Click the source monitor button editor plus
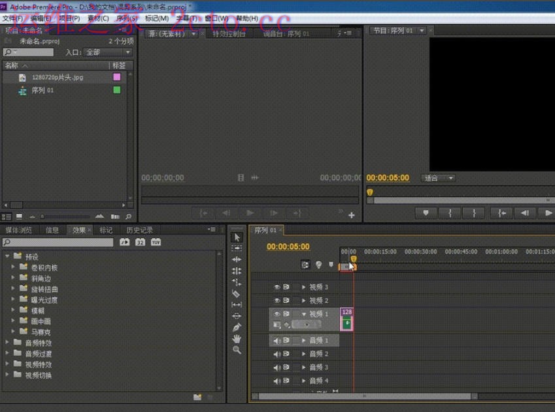This screenshot has height=412, width=555. pyautogui.click(x=352, y=215)
